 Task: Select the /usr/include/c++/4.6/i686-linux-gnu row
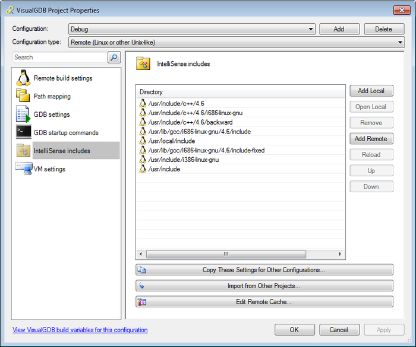(x=240, y=113)
